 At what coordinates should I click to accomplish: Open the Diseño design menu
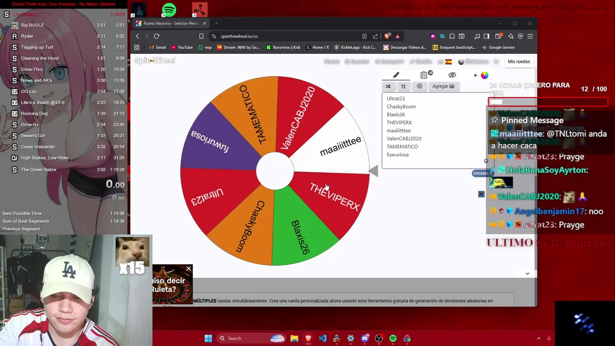421,62
